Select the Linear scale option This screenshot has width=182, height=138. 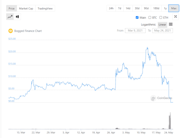click(x=162, y=24)
